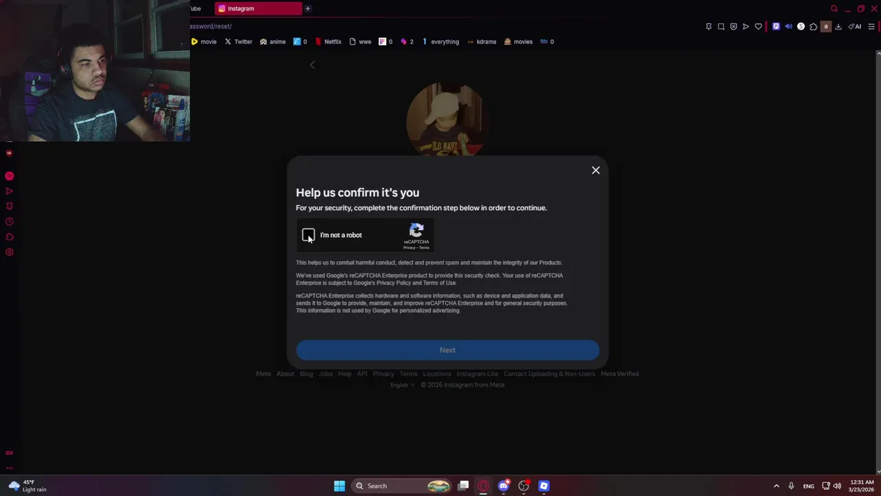Open the Jobs footer link
Screen dimensions: 881x496
[x=326, y=373]
